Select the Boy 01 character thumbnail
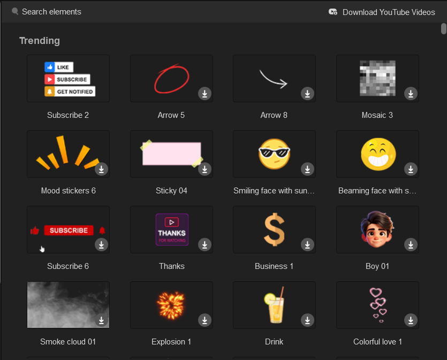This screenshot has height=360, width=447. coord(377,230)
